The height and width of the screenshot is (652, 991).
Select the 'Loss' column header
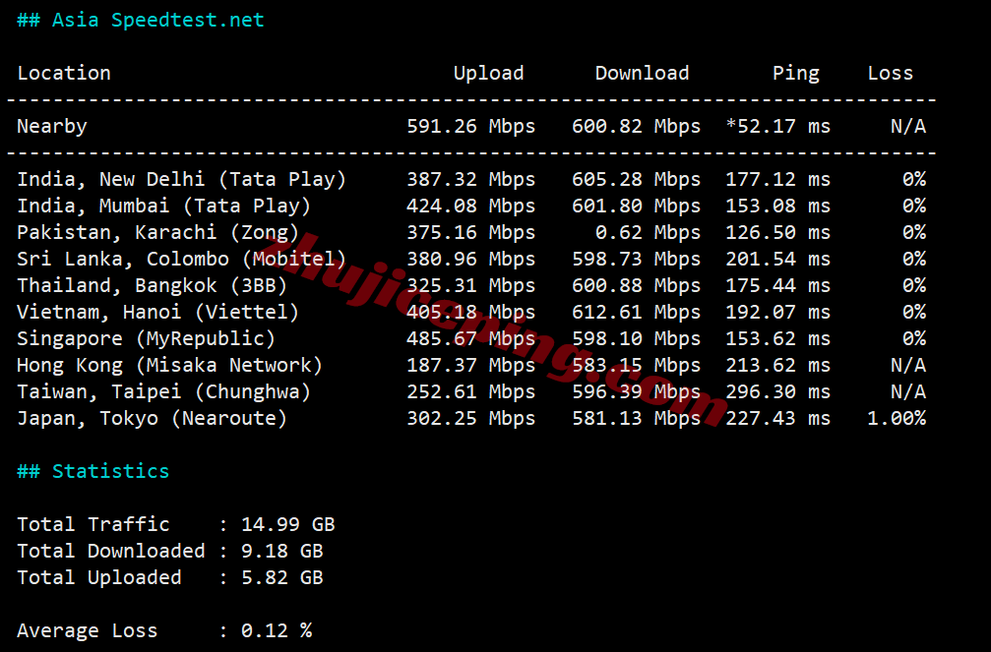point(890,74)
